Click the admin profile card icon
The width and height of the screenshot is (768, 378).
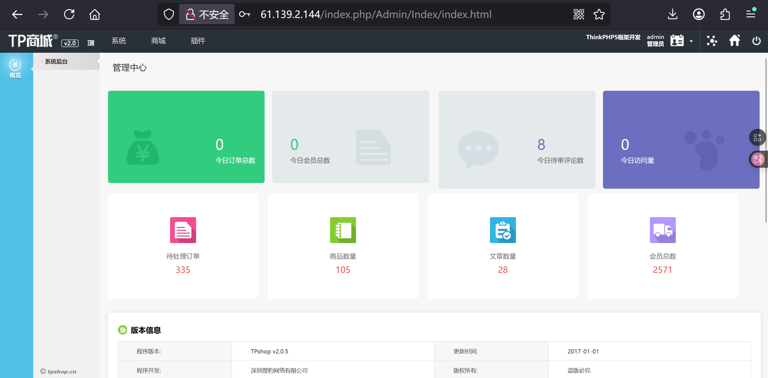(x=677, y=40)
